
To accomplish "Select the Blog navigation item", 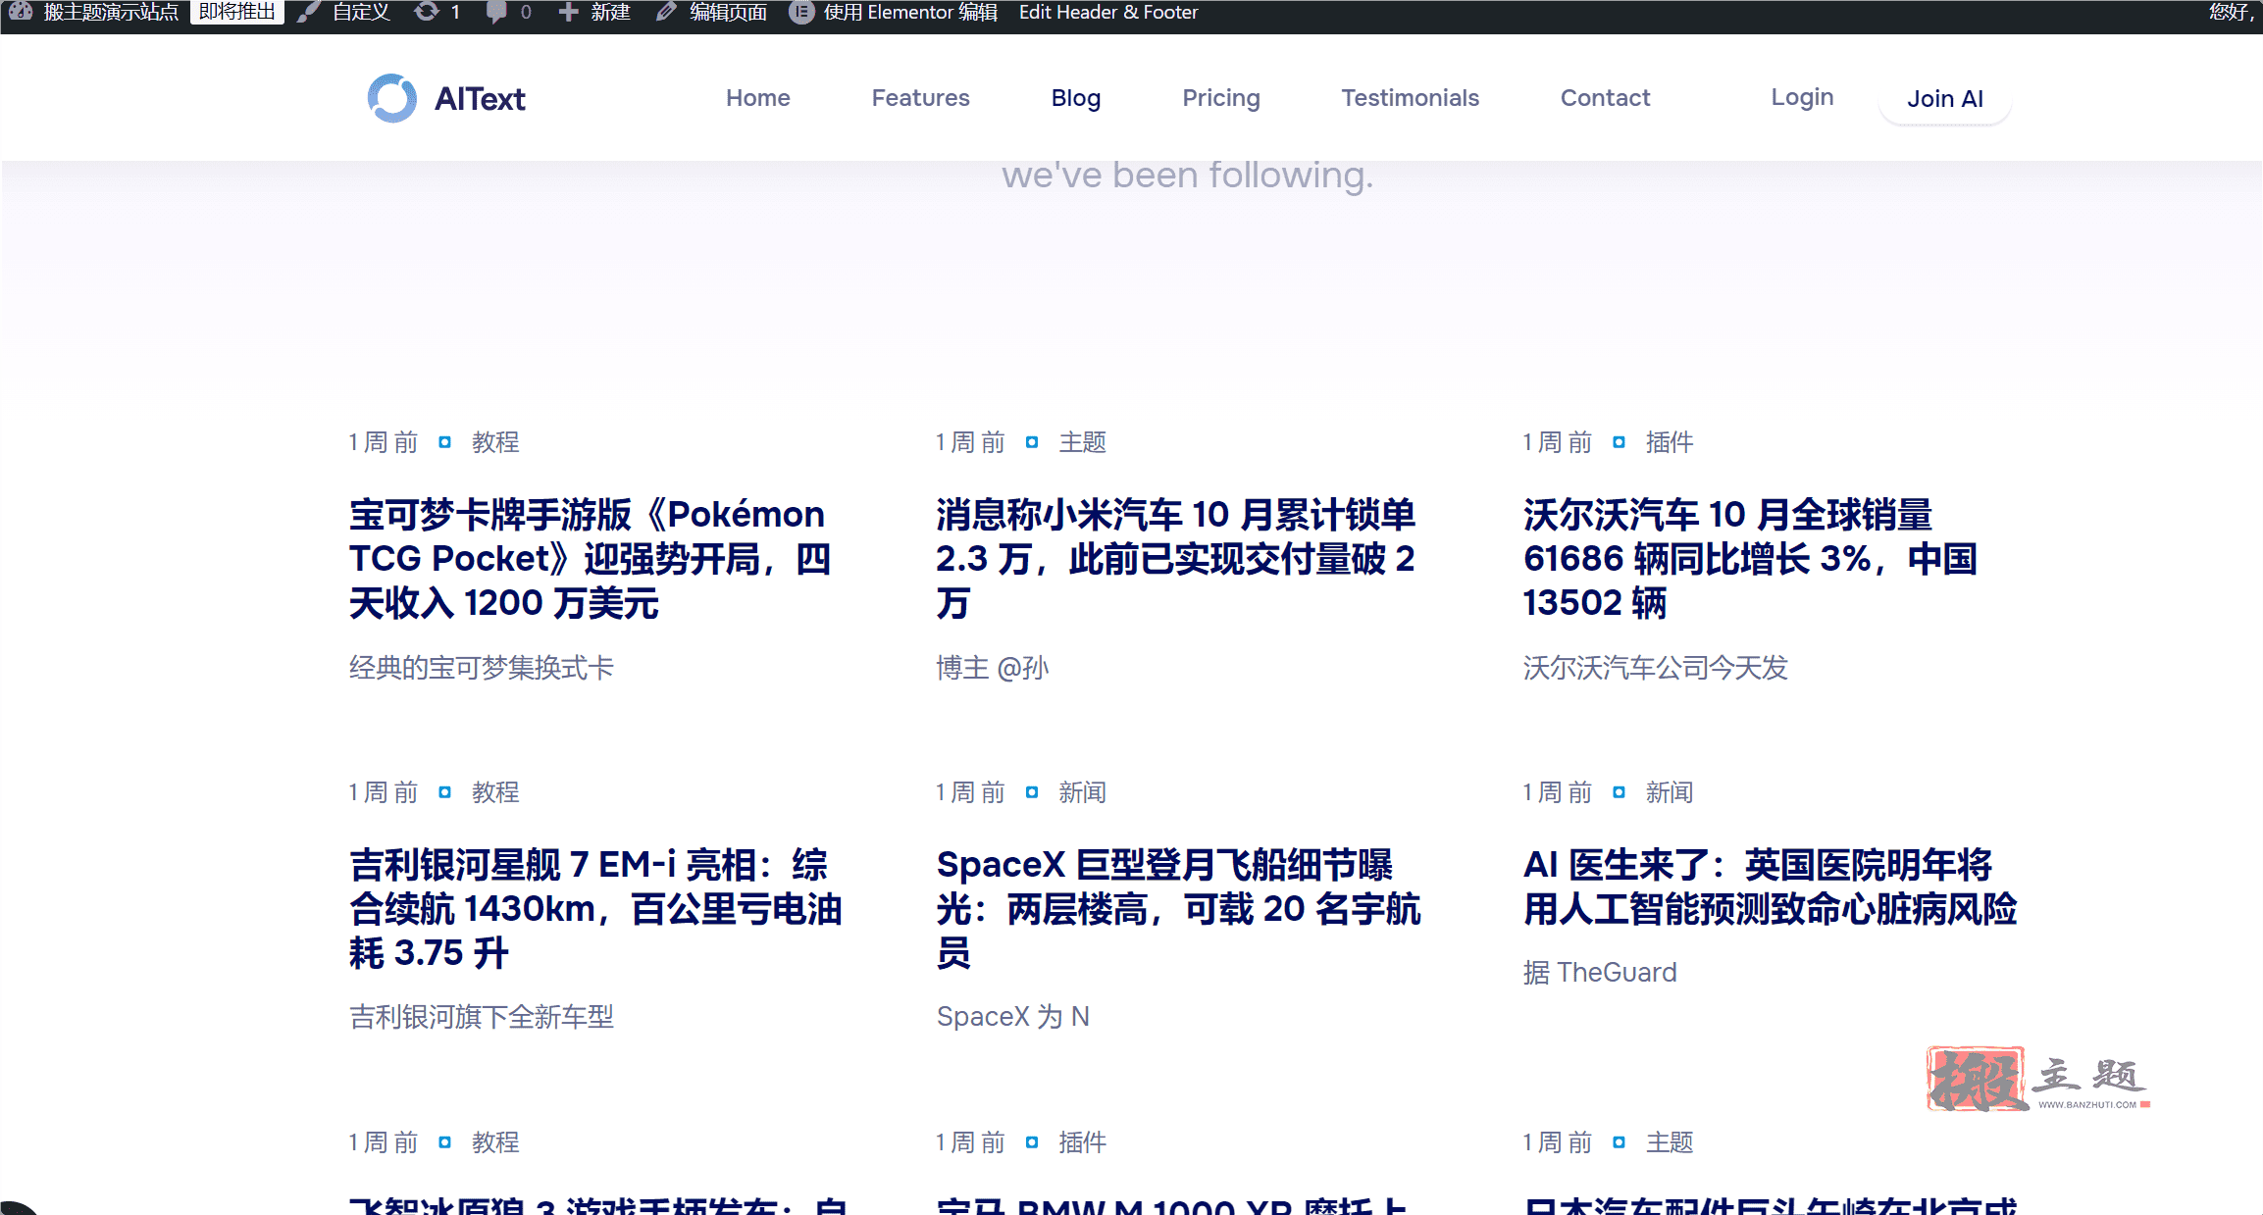I will point(1076,98).
